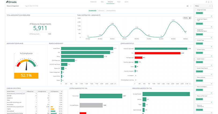Screen dimensions: 218x114
Task: Open the user profile icon
Action: pyautogui.click(x=211, y=2)
